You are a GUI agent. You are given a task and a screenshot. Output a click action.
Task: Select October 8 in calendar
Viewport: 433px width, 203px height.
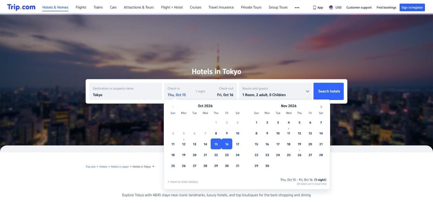pos(216,134)
